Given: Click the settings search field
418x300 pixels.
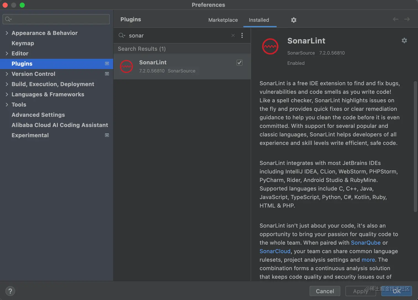Looking at the screenshot, I should point(56,19).
